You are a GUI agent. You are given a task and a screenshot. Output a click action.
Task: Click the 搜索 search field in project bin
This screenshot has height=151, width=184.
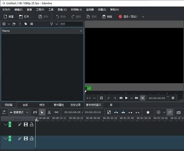point(71,24)
